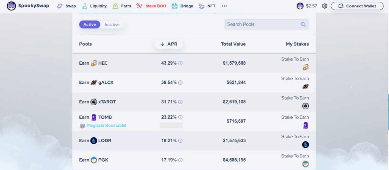Click the BOO token price icon
The width and height of the screenshot is (389, 170).
(300, 6)
